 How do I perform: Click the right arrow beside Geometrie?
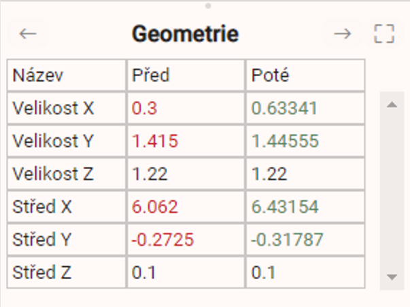click(343, 34)
